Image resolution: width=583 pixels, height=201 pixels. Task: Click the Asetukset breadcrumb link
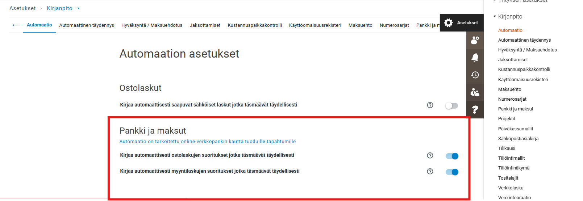(22, 8)
